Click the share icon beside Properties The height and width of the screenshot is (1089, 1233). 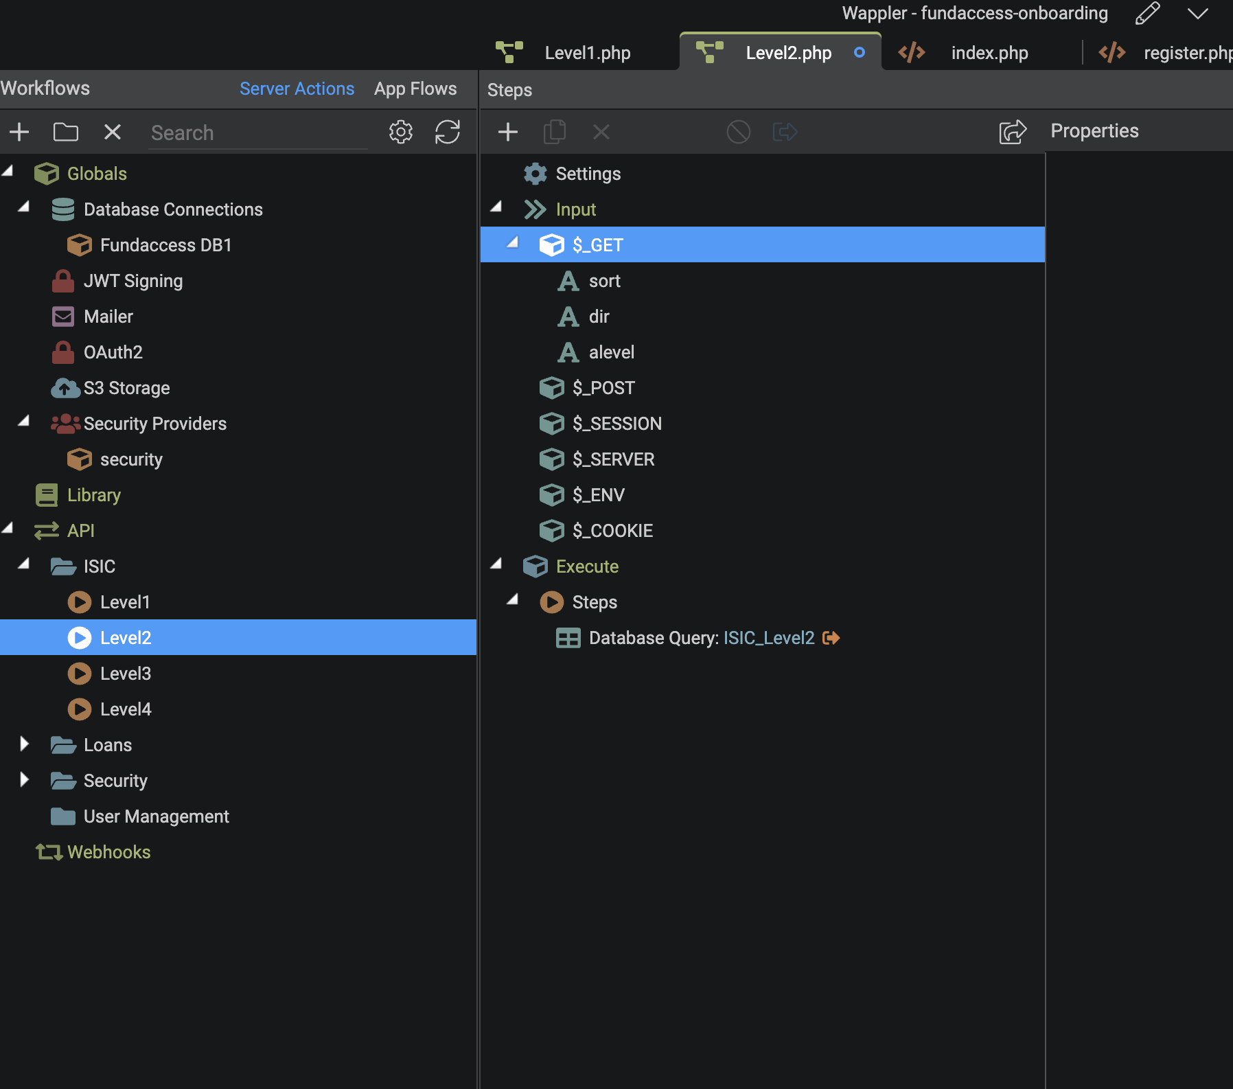(1013, 132)
